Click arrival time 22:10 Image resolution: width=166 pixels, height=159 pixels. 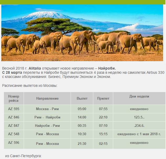point(103,117)
